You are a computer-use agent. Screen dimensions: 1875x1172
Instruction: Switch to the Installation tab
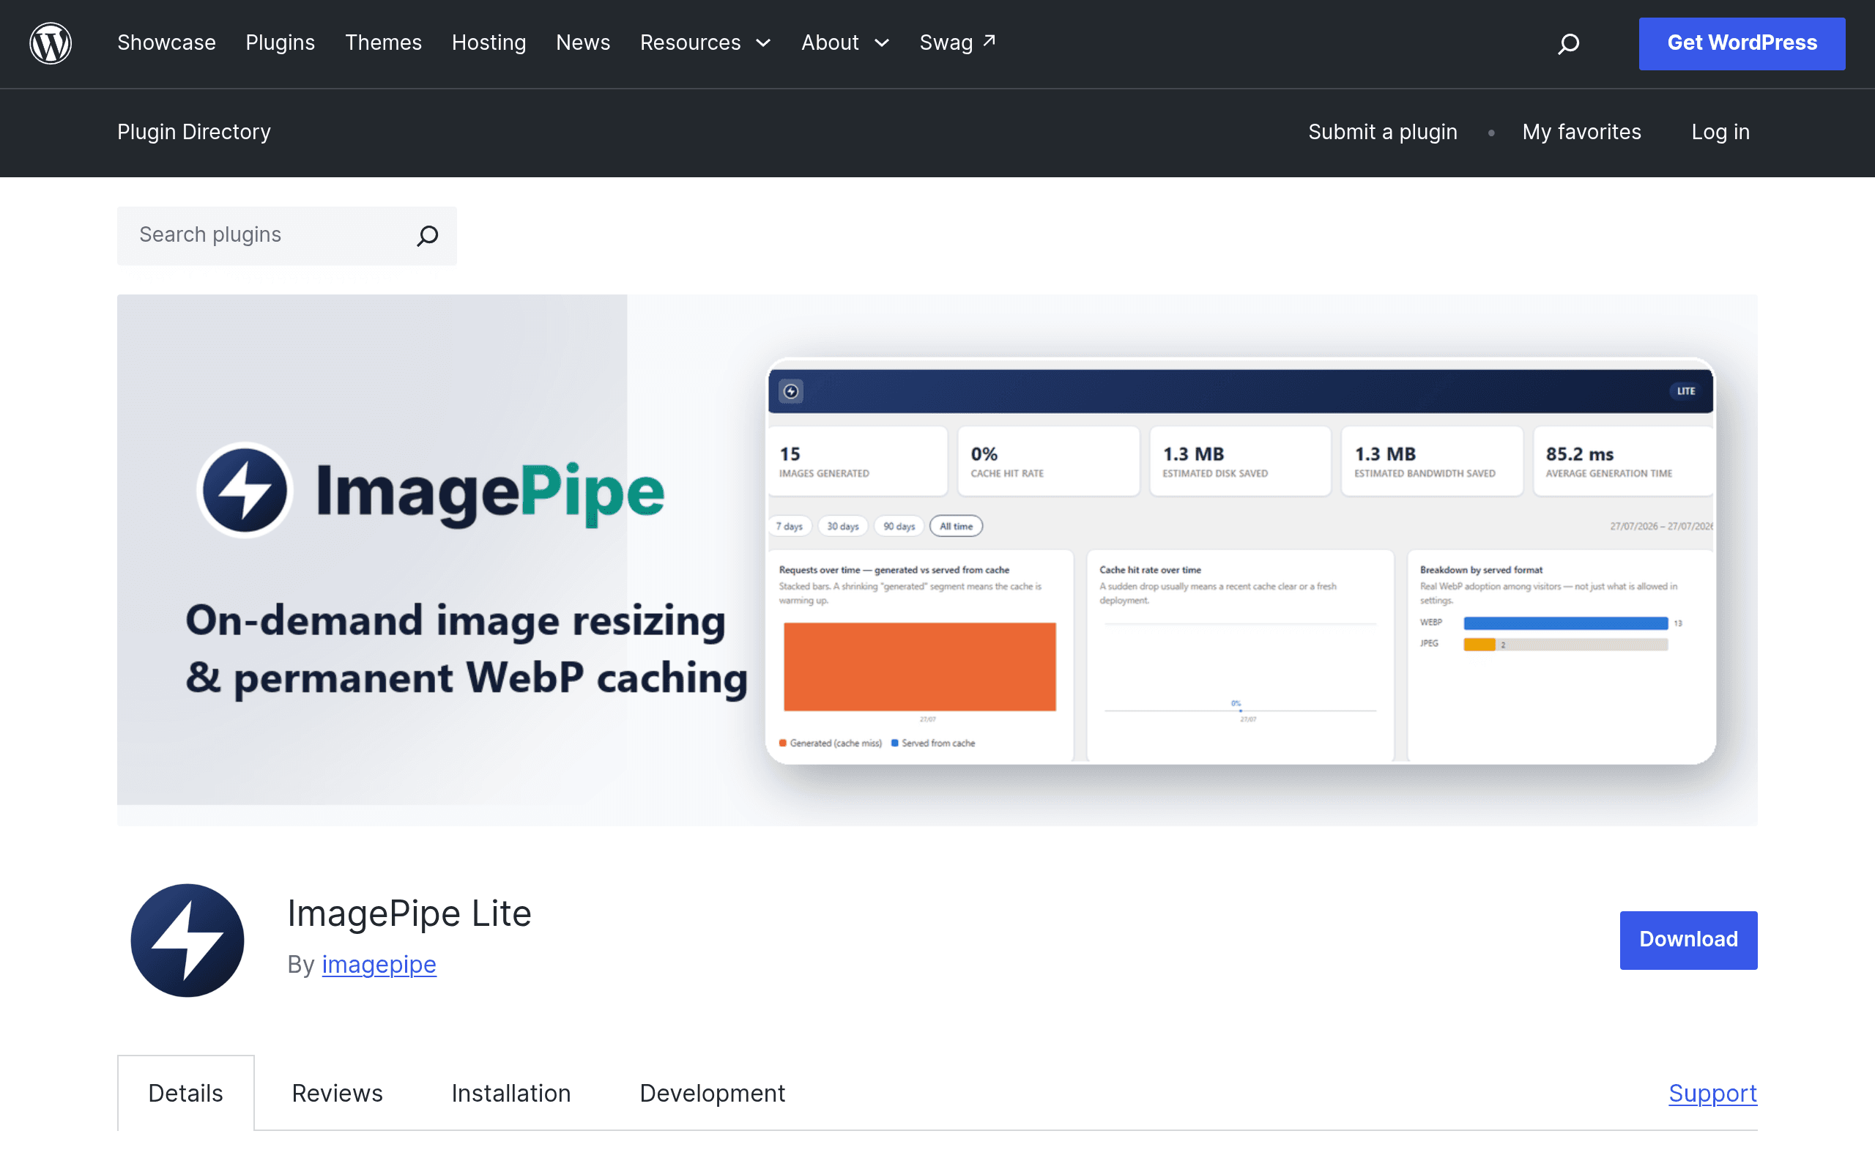511,1093
